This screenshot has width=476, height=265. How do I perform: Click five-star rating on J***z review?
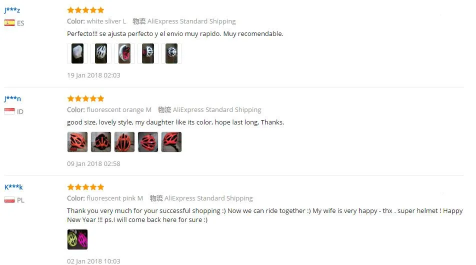coord(85,10)
